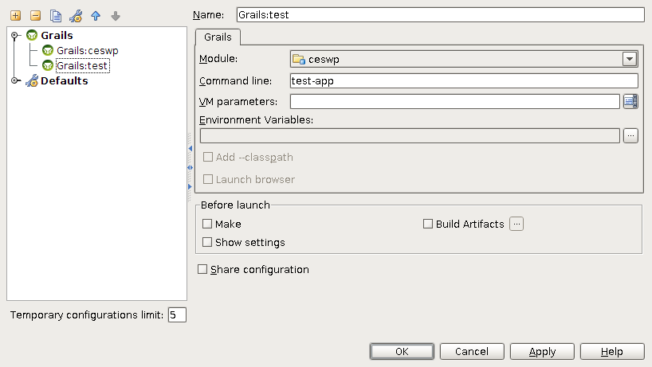Click the OK button
Screen dimensions: 652x367
(x=402, y=352)
